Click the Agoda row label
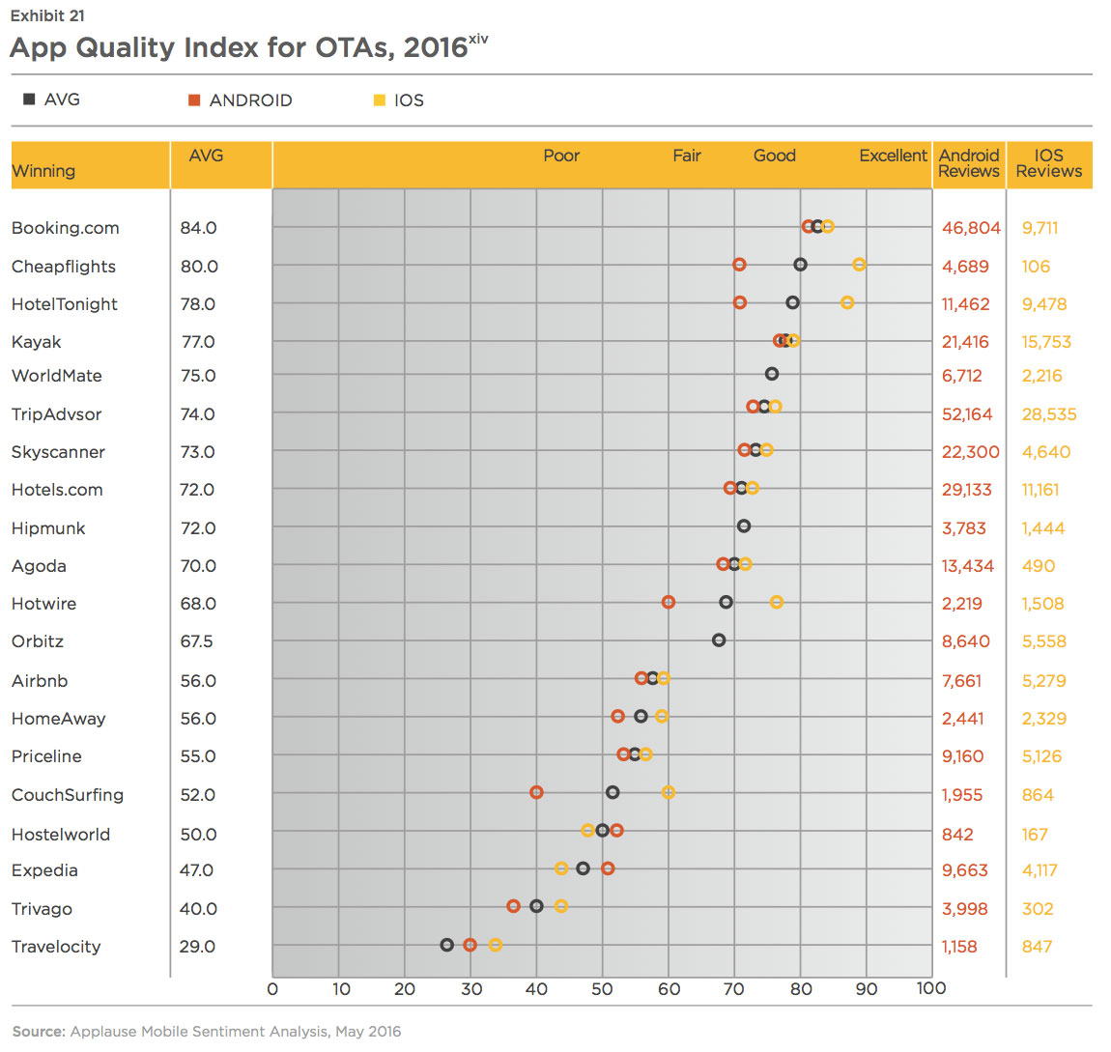 (39, 566)
